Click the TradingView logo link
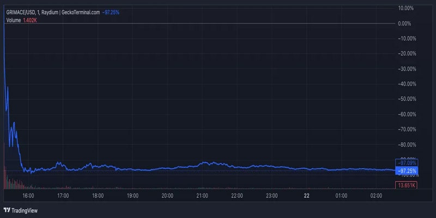 (20, 210)
